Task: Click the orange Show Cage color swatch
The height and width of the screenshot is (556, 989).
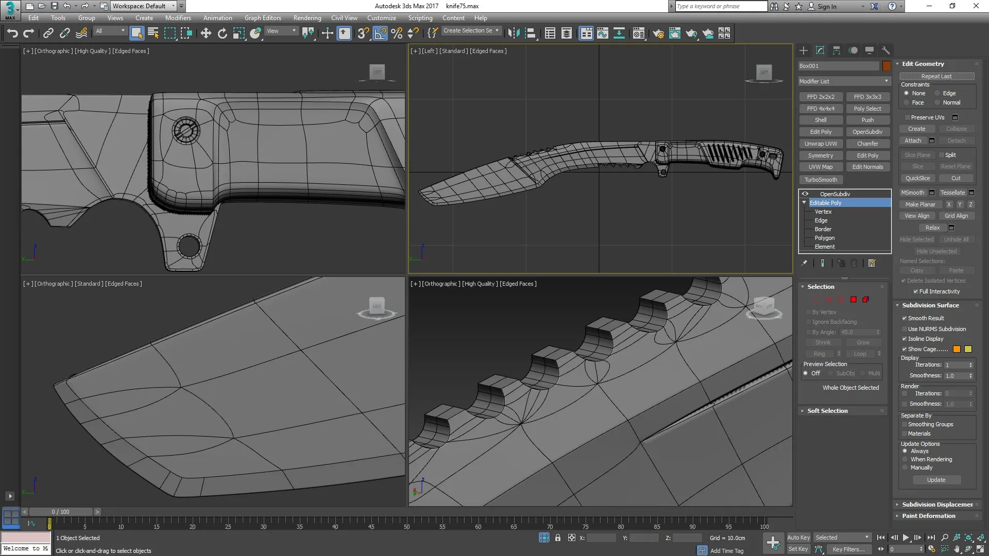Action: point(957,349)
